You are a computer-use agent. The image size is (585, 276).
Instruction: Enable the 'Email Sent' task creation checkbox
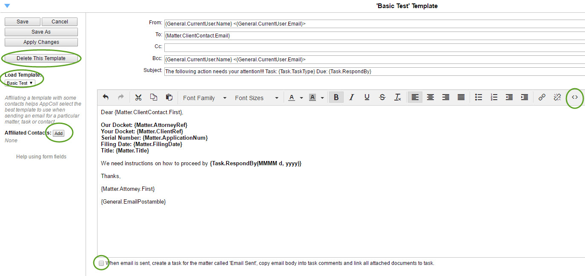pyautogui.click(x=101, y=263)
